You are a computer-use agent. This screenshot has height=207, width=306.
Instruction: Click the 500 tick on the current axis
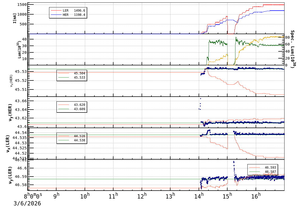(x=23, y=24)
